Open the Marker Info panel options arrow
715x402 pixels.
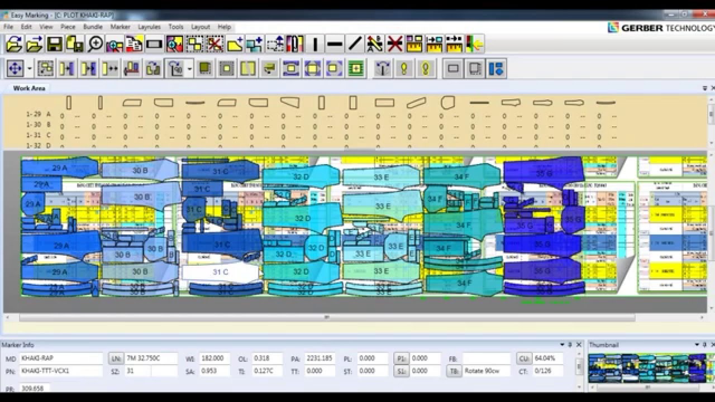click(x=563, y=345)
